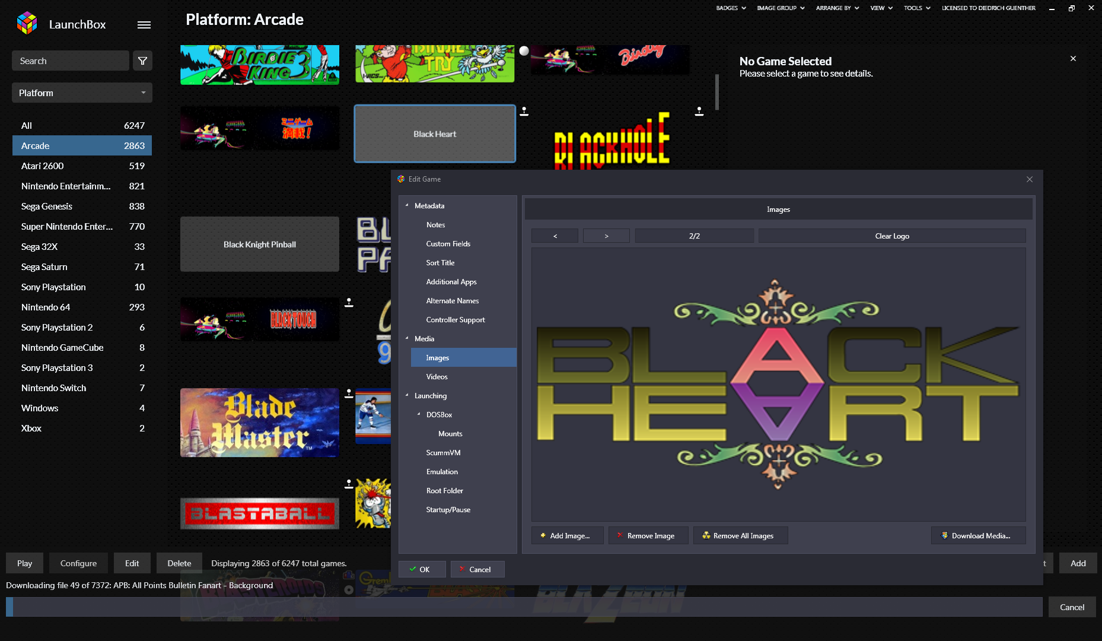Cancel the Edit Game dialog
The height and width of the screenshot is (641, 1102).
[x=477, y=569]
